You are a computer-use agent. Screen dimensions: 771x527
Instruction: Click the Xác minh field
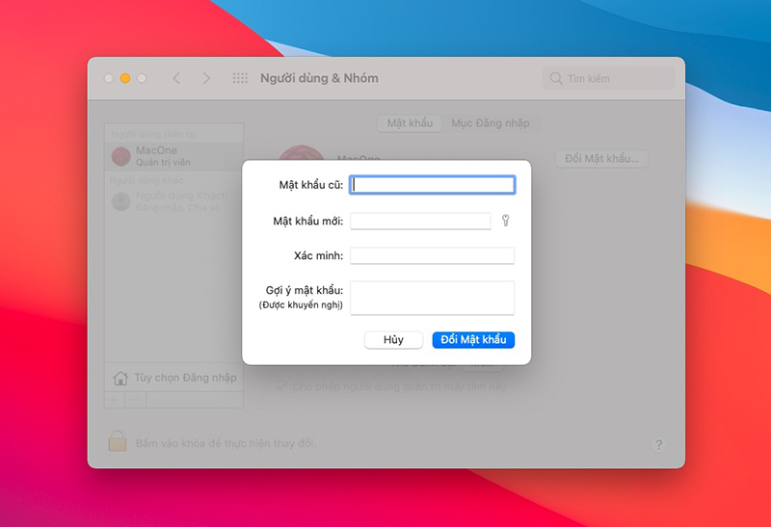[432, 255]
